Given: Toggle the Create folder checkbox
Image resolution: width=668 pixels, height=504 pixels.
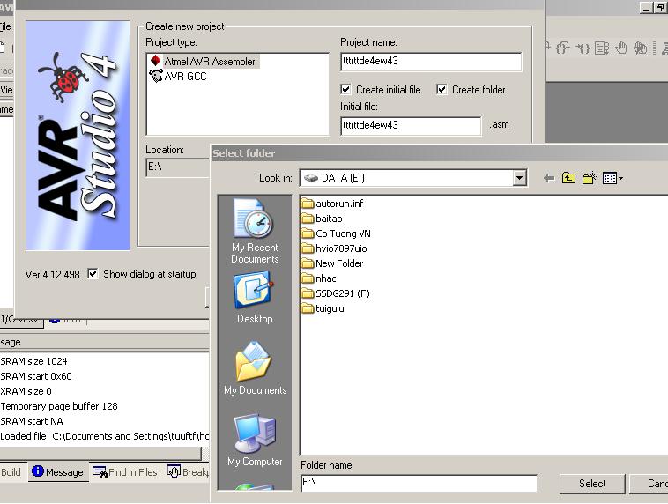Looking at the screenshot, I should [x=442, y=90].
